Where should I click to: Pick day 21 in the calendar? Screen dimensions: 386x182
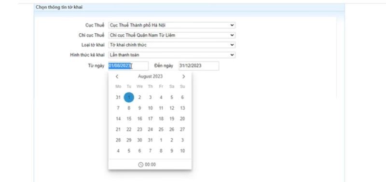(x=118, y=130)
